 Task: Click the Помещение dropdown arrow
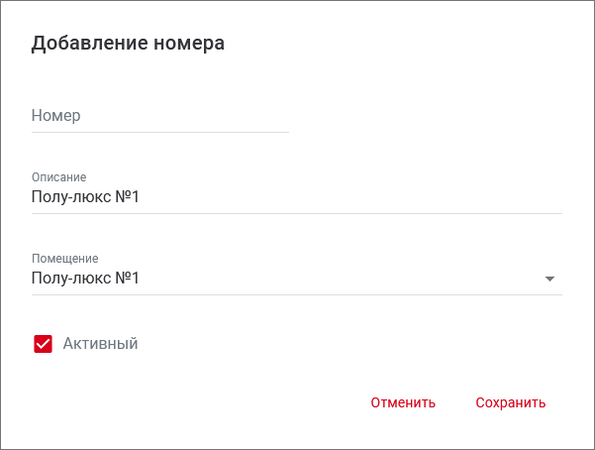550,280
